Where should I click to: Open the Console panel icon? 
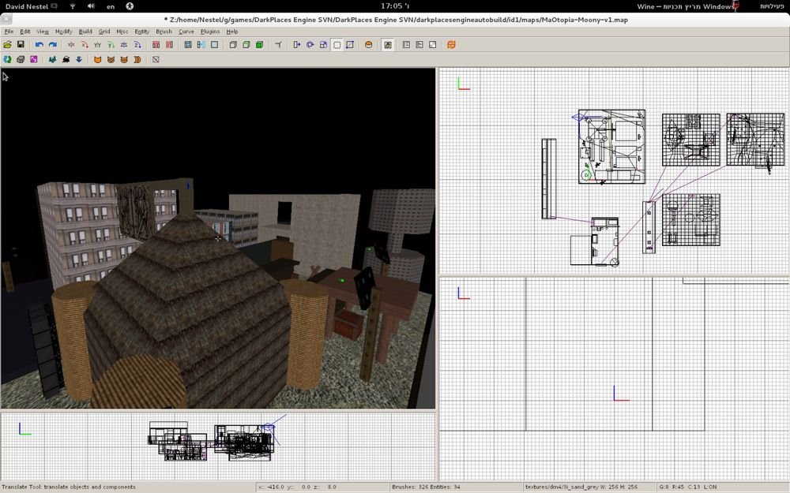[x=419, y=45]
